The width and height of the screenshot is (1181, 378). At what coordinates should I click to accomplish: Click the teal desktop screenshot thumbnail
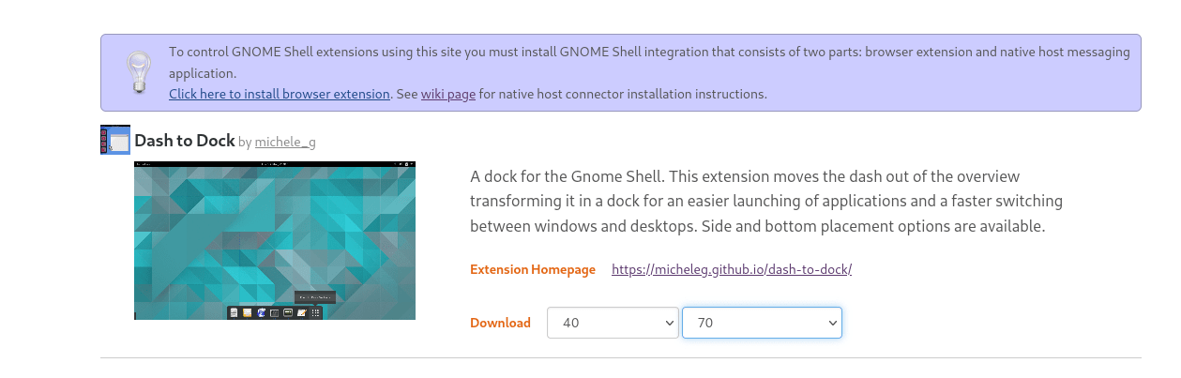tap(274, 234)
